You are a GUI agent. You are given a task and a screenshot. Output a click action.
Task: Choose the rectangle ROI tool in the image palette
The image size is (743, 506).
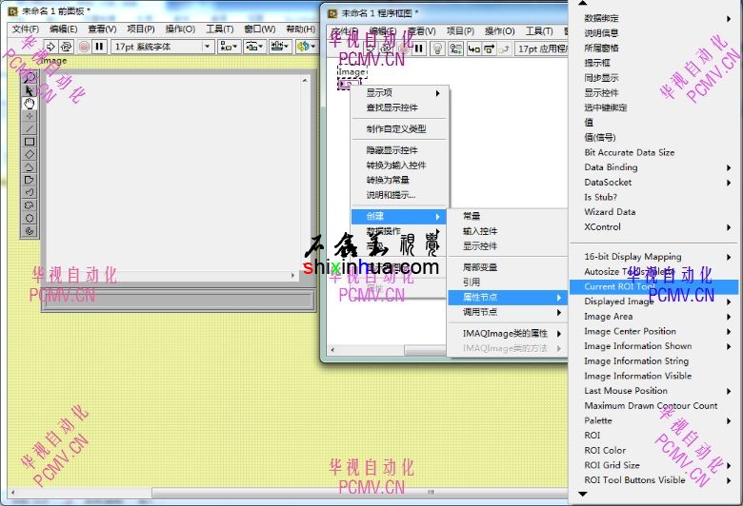(30, 142)
